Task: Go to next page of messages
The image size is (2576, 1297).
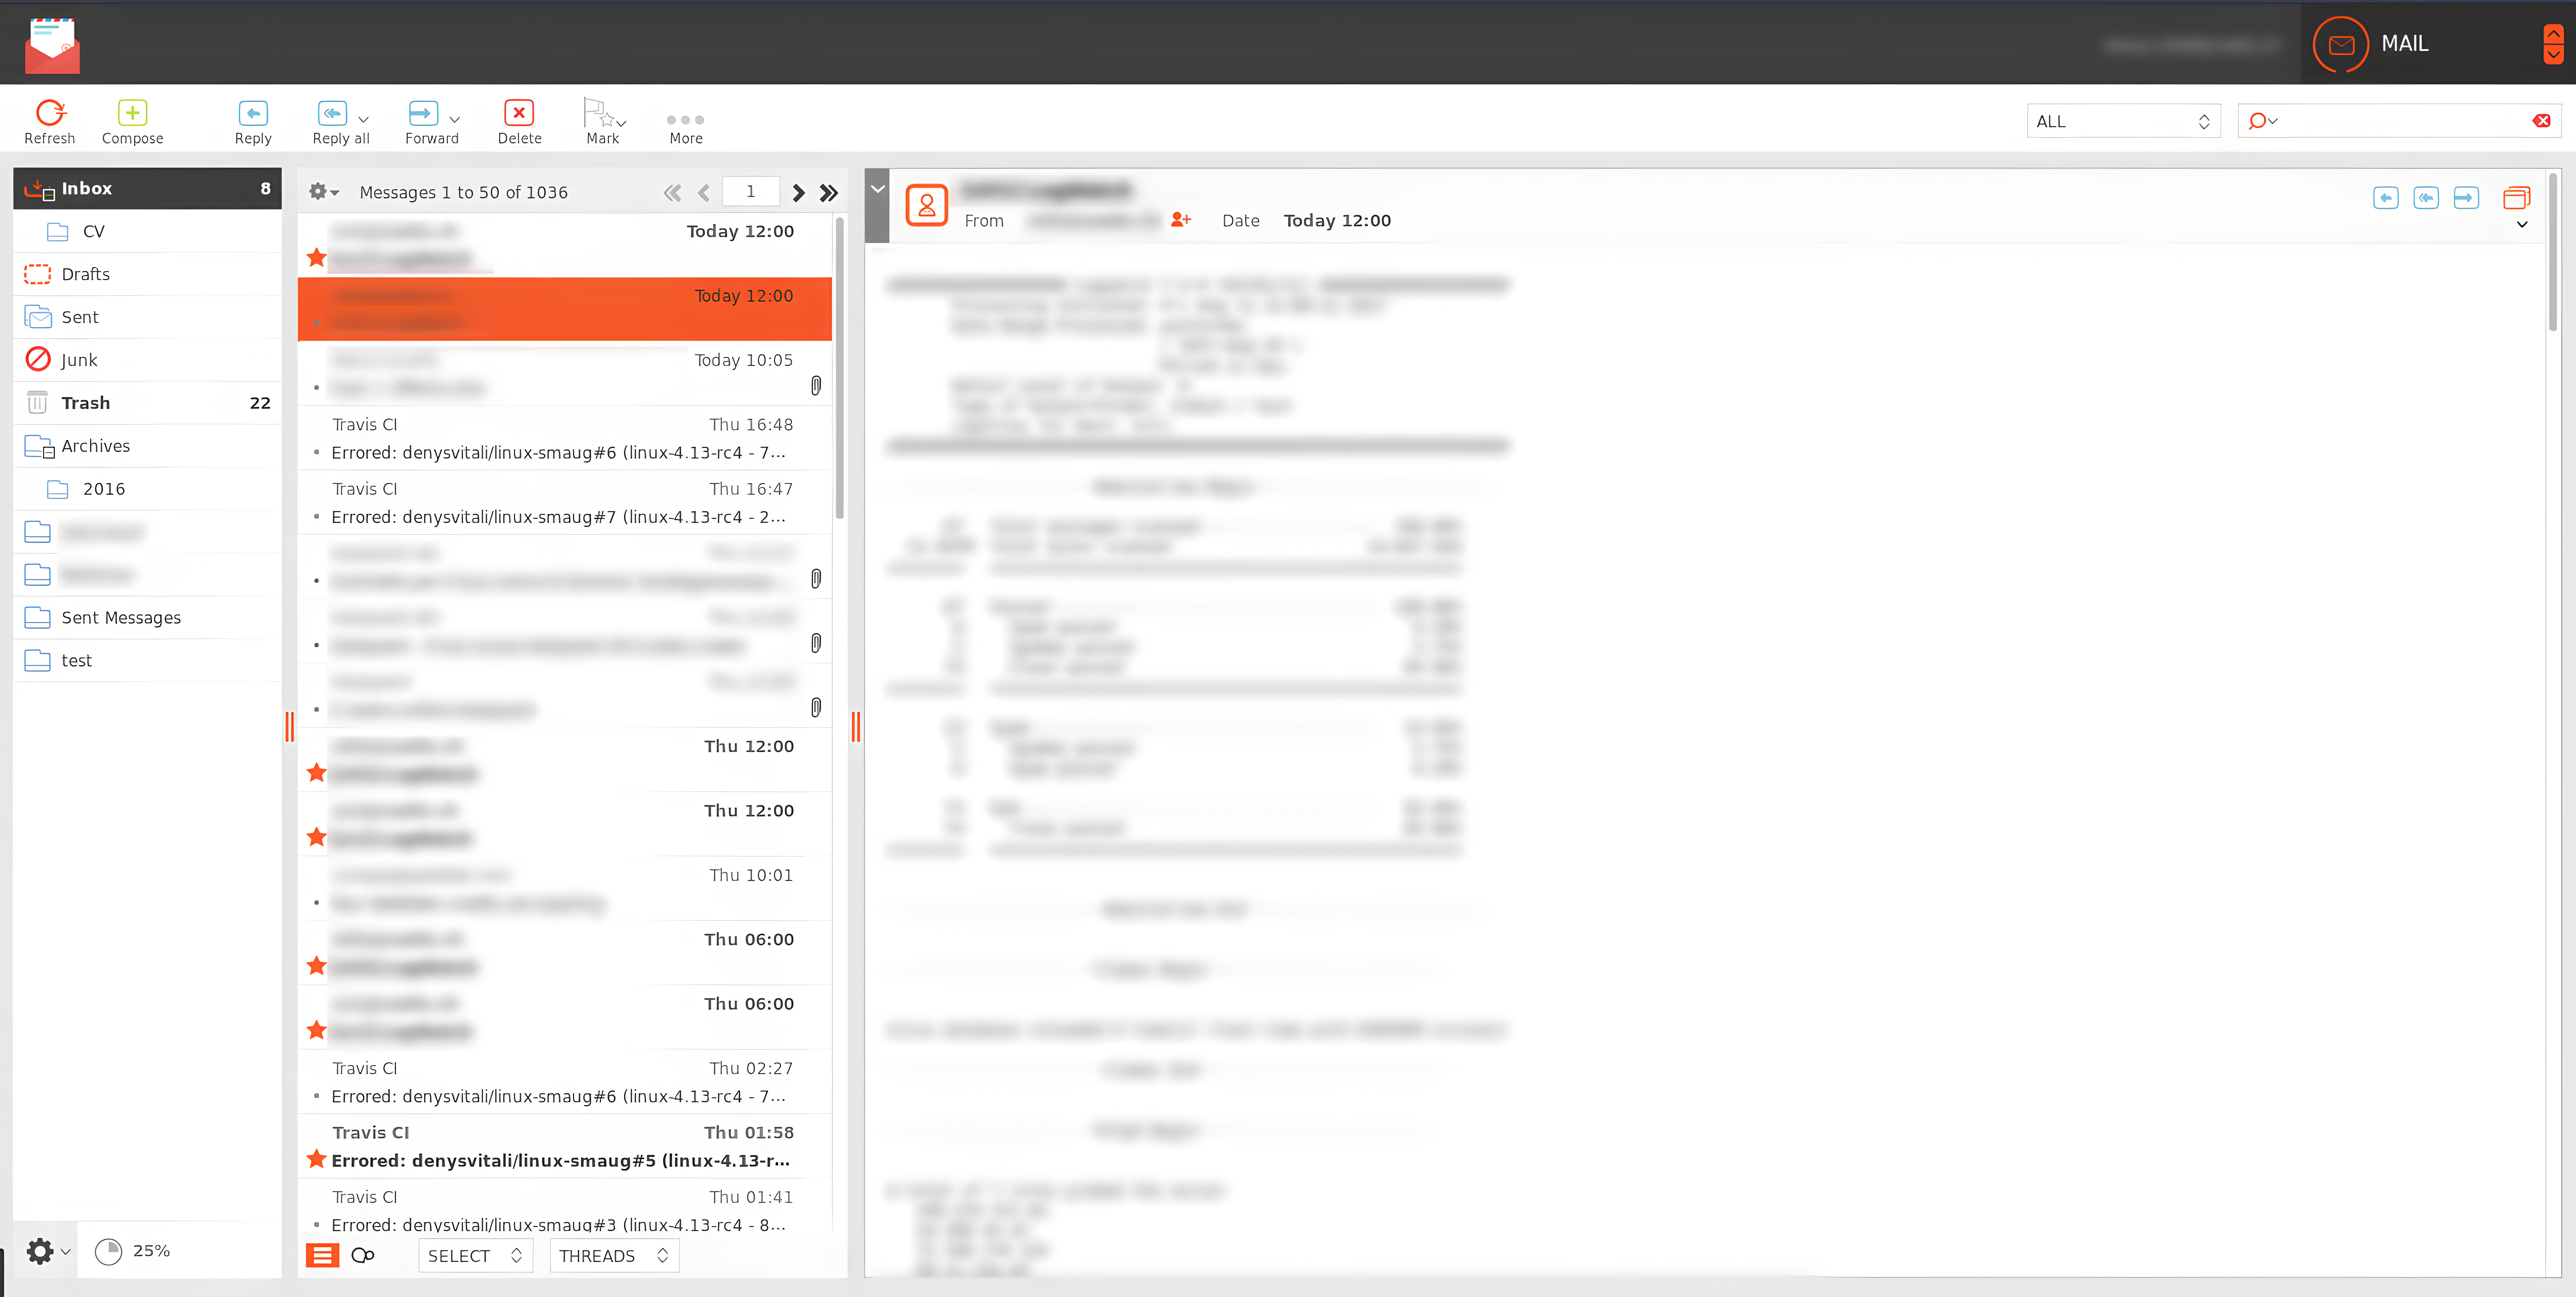Action: [798, 193]
